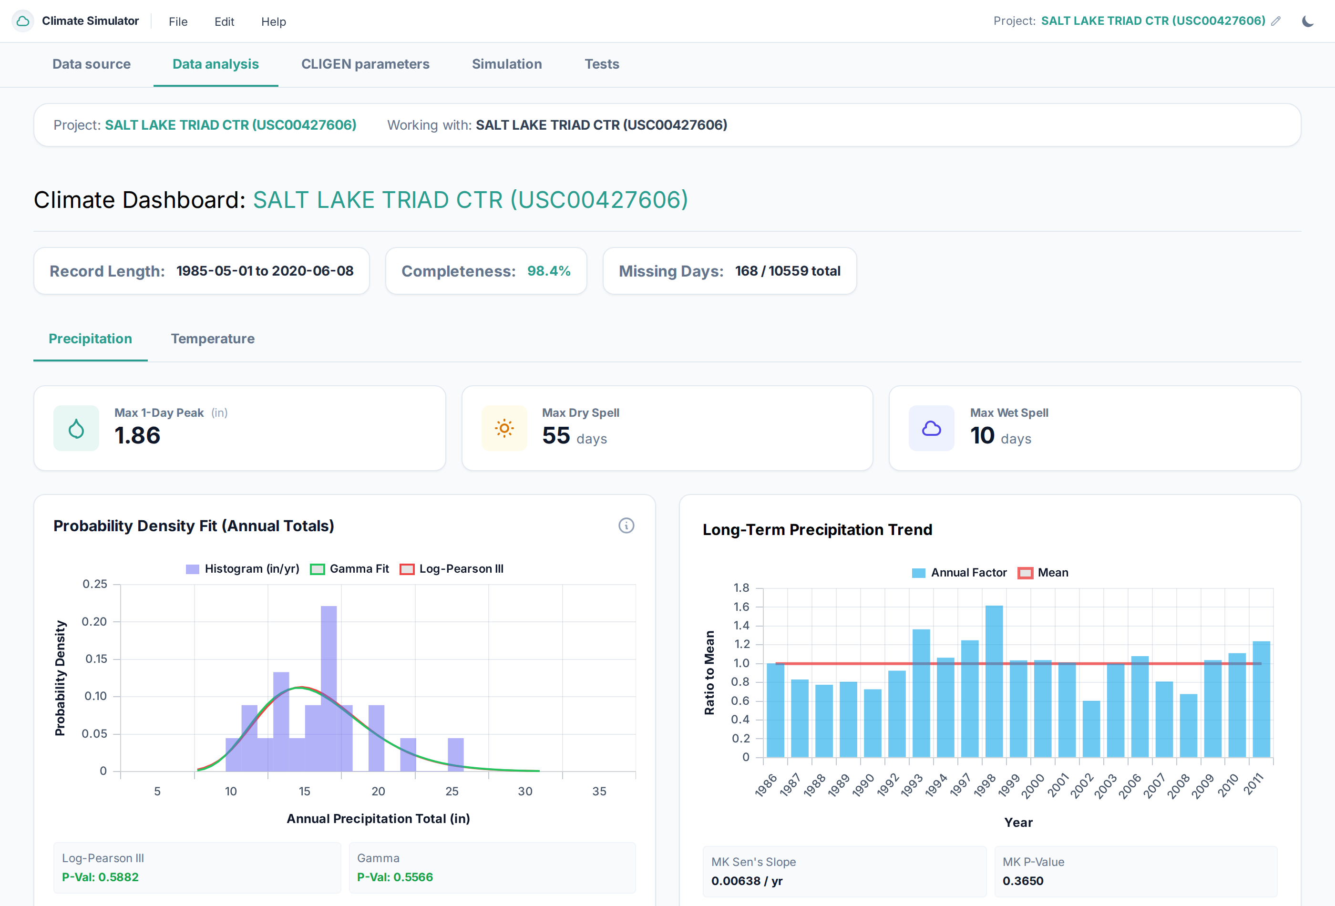Toggle the Gamma Fit legend swatch

click(x=317, y=569)
